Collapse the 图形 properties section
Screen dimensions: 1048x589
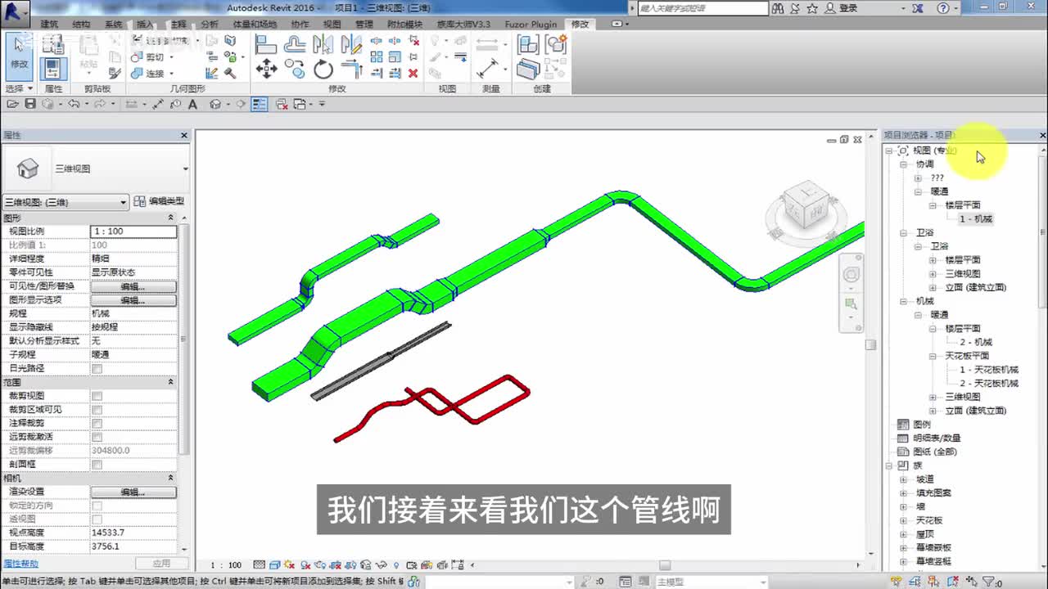tap(171, 218)
